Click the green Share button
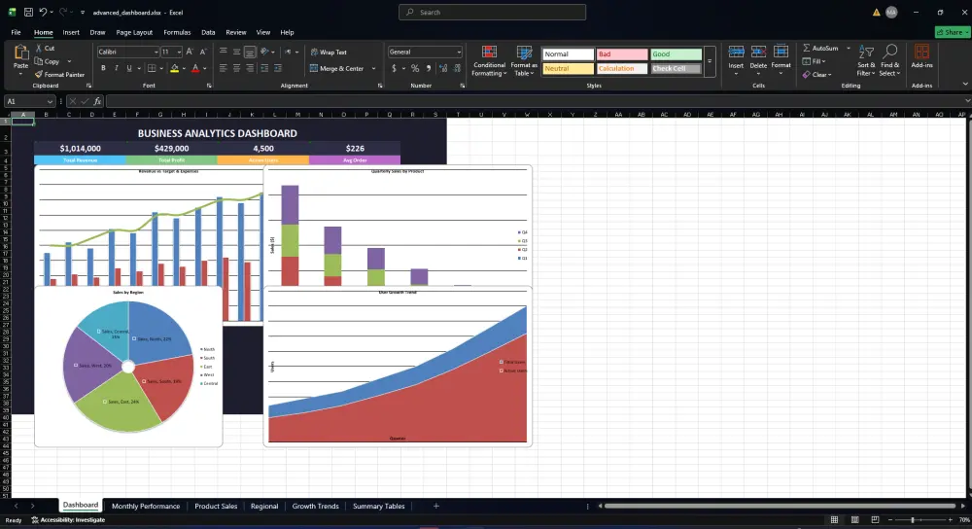Screen dimensions: 972x529 click(x=952, y=32)
